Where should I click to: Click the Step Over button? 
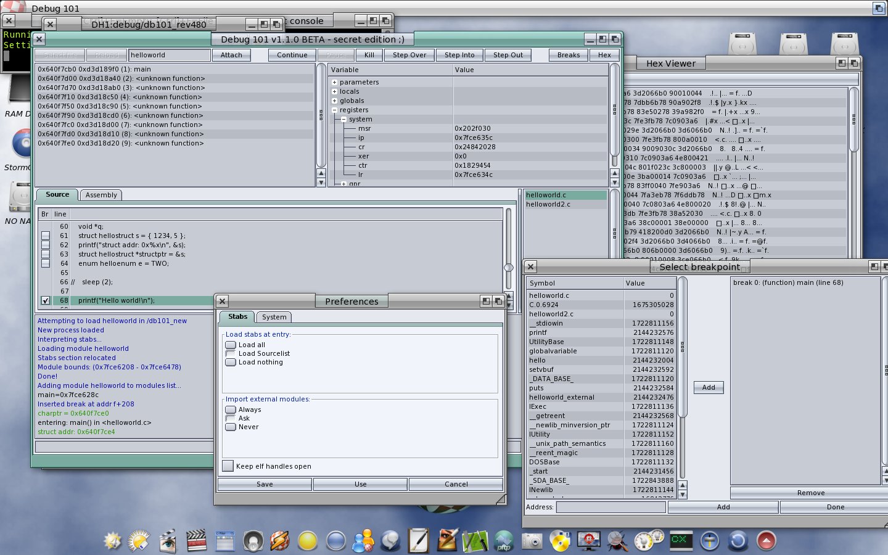click(x=409, y=55)
